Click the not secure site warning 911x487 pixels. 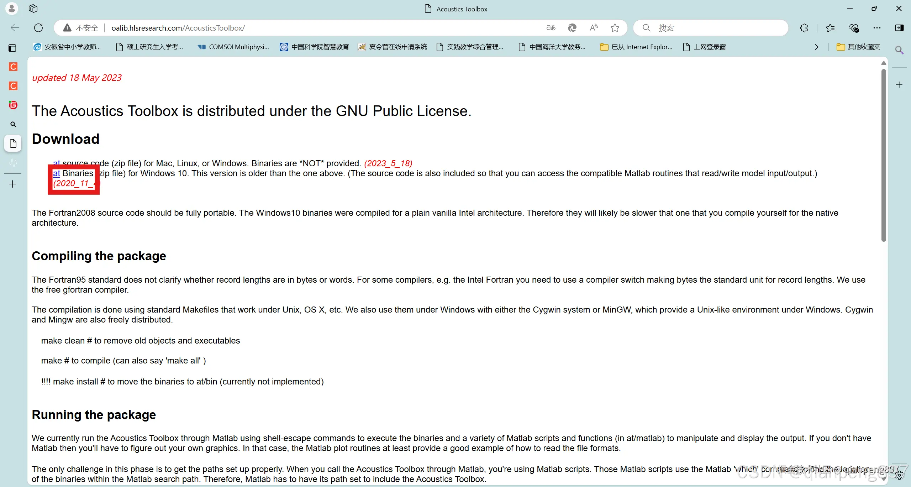point(81,28)
